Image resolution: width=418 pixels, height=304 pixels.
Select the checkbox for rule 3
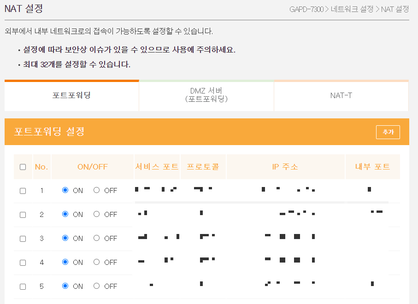pyautogui.click(x=23, y=239)
